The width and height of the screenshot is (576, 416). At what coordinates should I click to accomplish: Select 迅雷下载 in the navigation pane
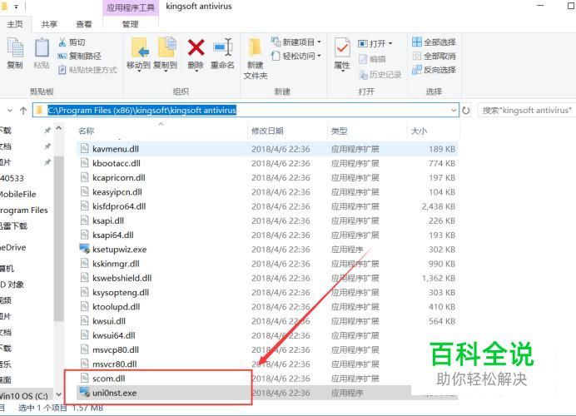pos(13,225)
